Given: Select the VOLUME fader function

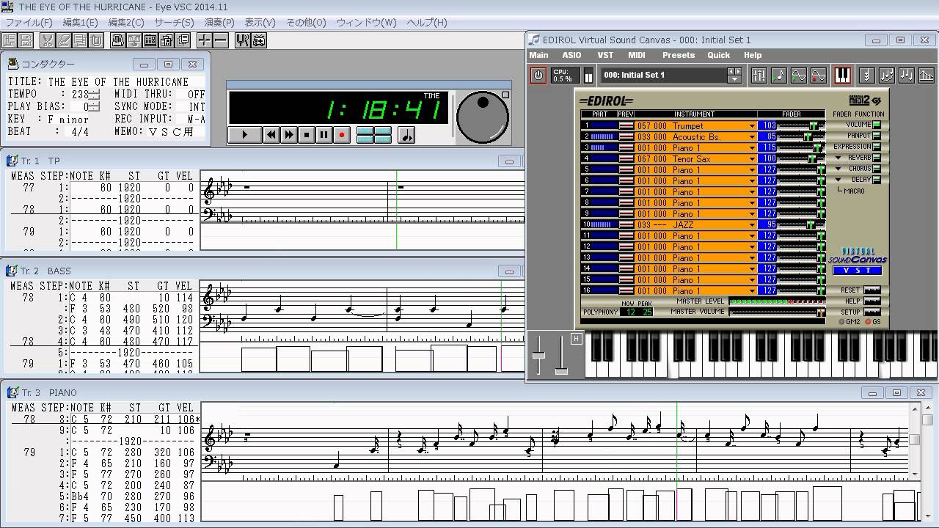Looking at the screenshot, I should (877, 125).
